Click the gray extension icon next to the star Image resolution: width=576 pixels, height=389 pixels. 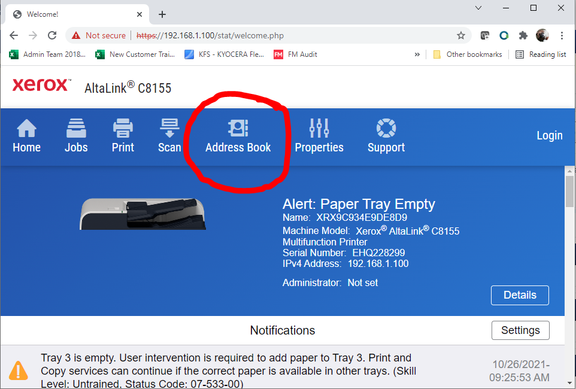click(485, 35)
